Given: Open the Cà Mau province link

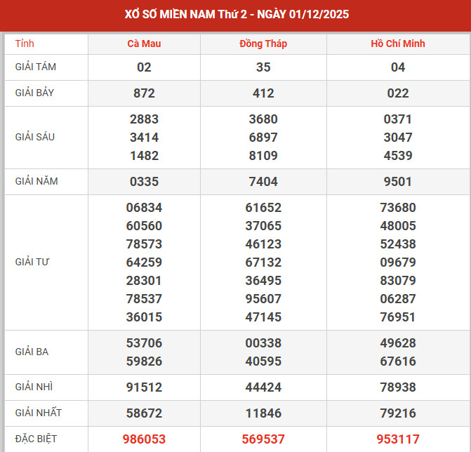Looking at the screenshot, I should coord(144,44).
